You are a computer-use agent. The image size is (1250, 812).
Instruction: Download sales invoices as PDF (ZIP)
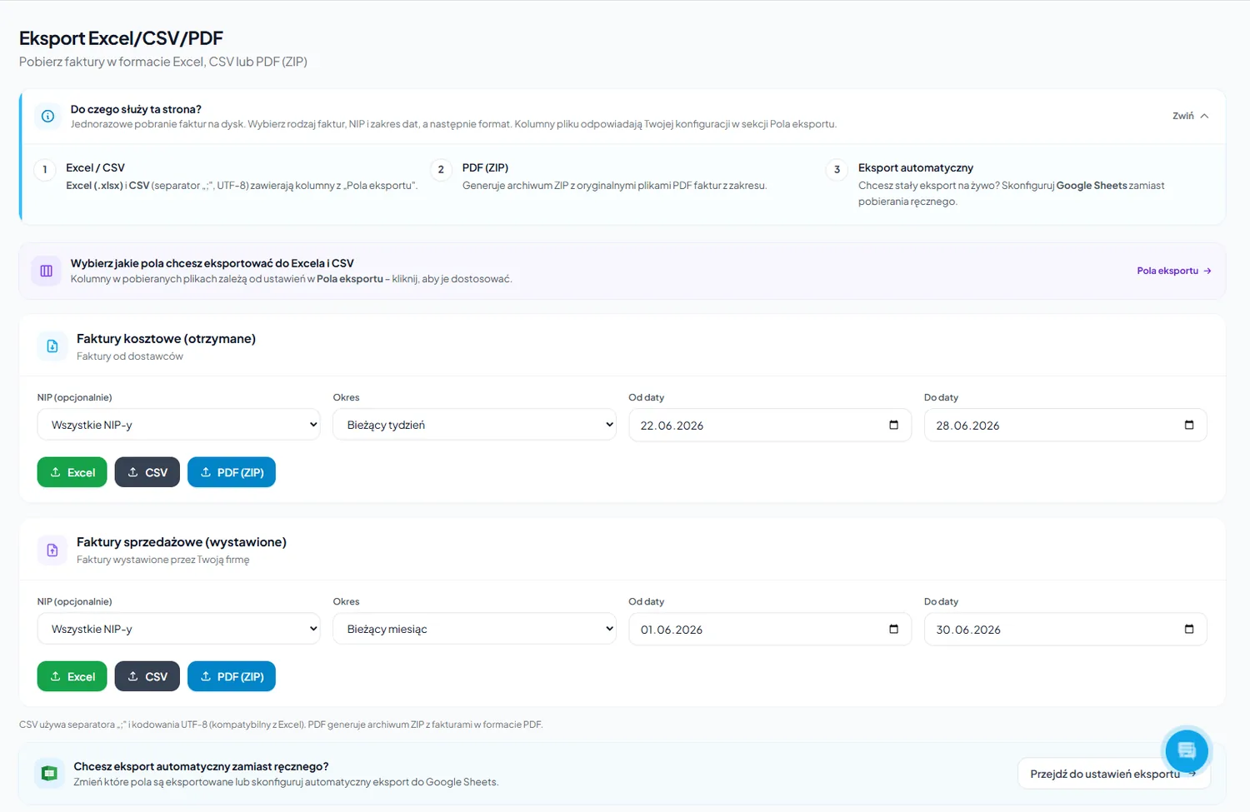pos(232,676)
